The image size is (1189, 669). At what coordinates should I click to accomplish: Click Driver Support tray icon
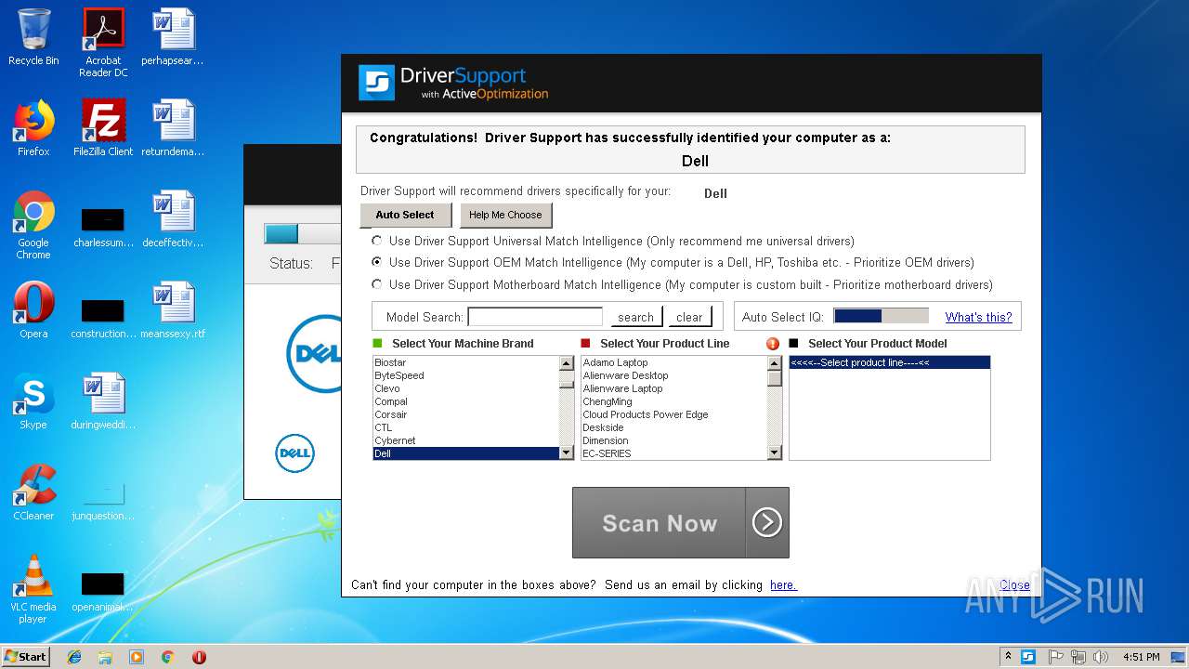(1028, 657)
